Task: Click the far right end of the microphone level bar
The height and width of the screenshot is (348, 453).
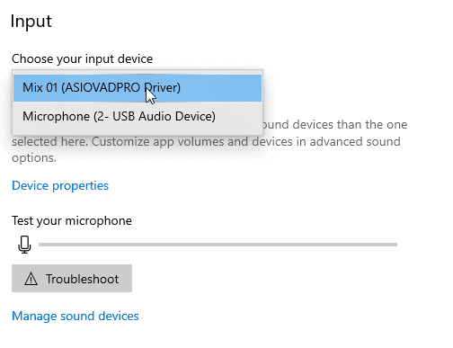Action: 395,245
